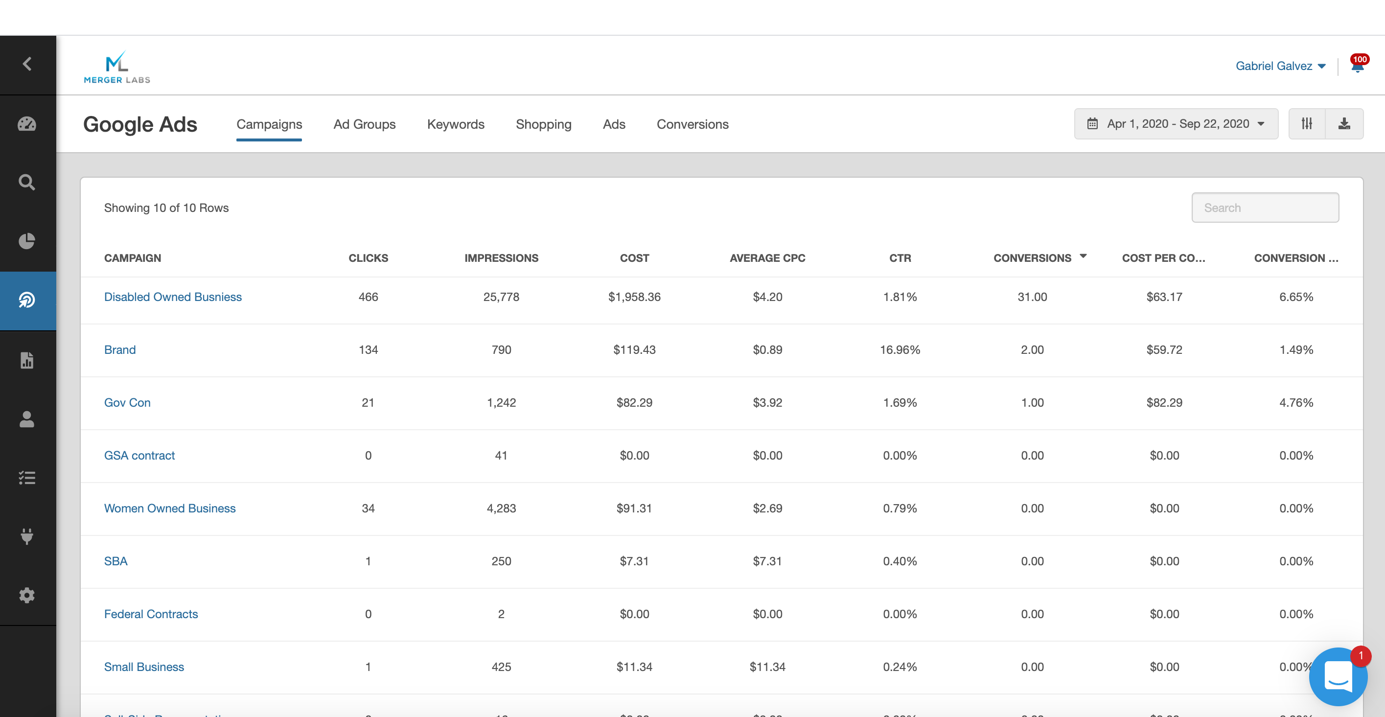
Task: Open the reports document icon
Action: [27, 360]
